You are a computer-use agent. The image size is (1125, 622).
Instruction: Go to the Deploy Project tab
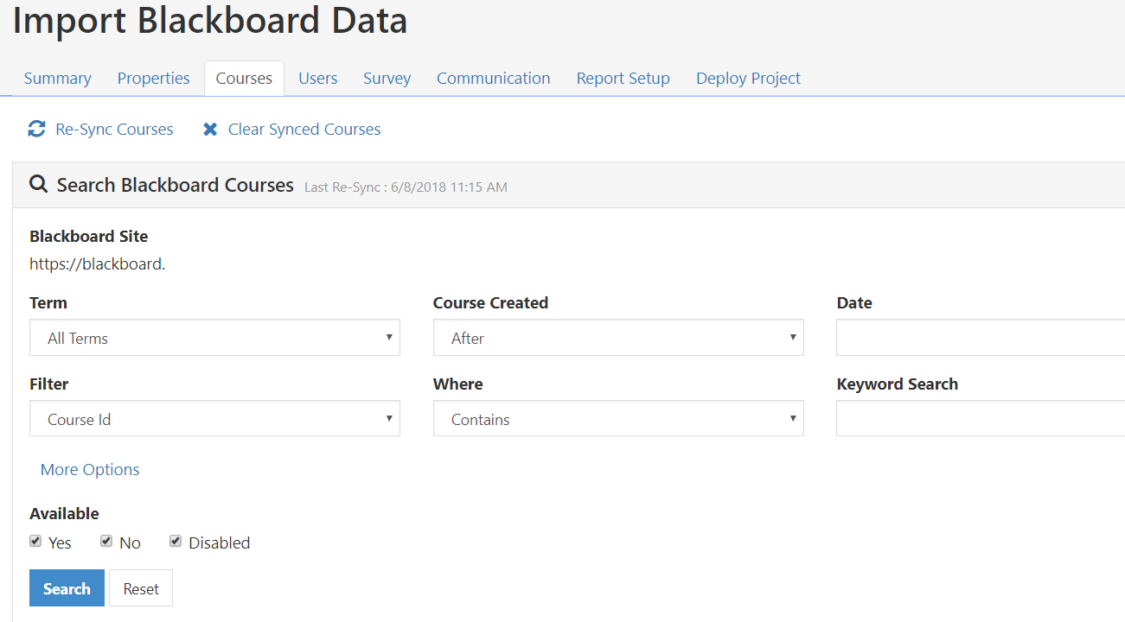(749, 79)
